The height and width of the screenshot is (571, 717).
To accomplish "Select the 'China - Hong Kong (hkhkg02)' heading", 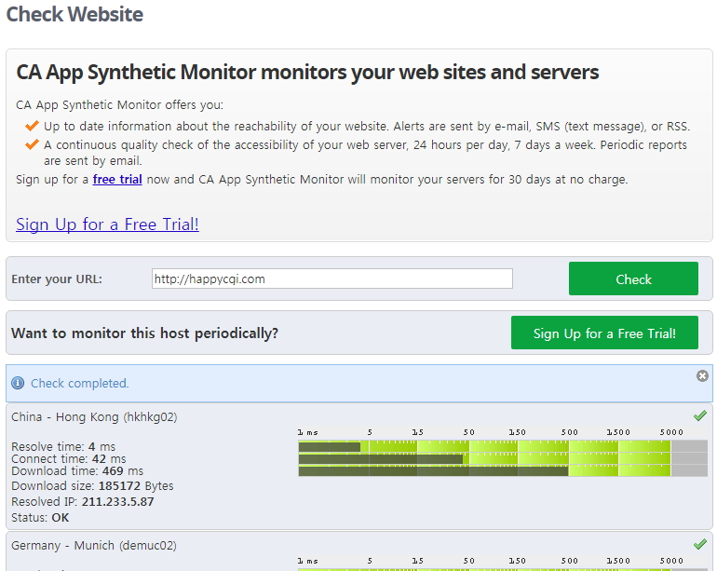I will click(94, 416).
